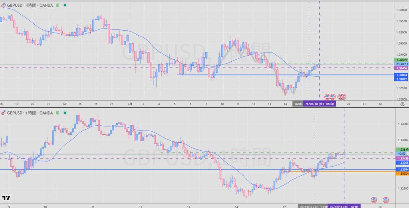409x208 pixels.
Task: Click the 1.33619 green price label on 4-hour chart
Action: [401, 60]
